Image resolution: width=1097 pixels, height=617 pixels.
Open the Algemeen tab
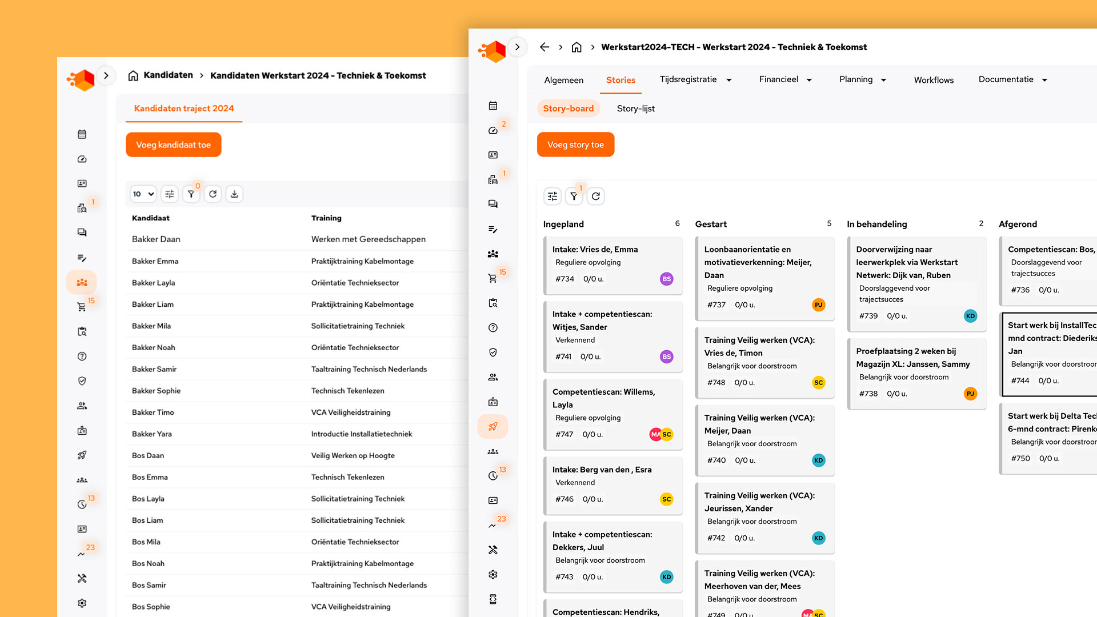(x=563, y=80)
